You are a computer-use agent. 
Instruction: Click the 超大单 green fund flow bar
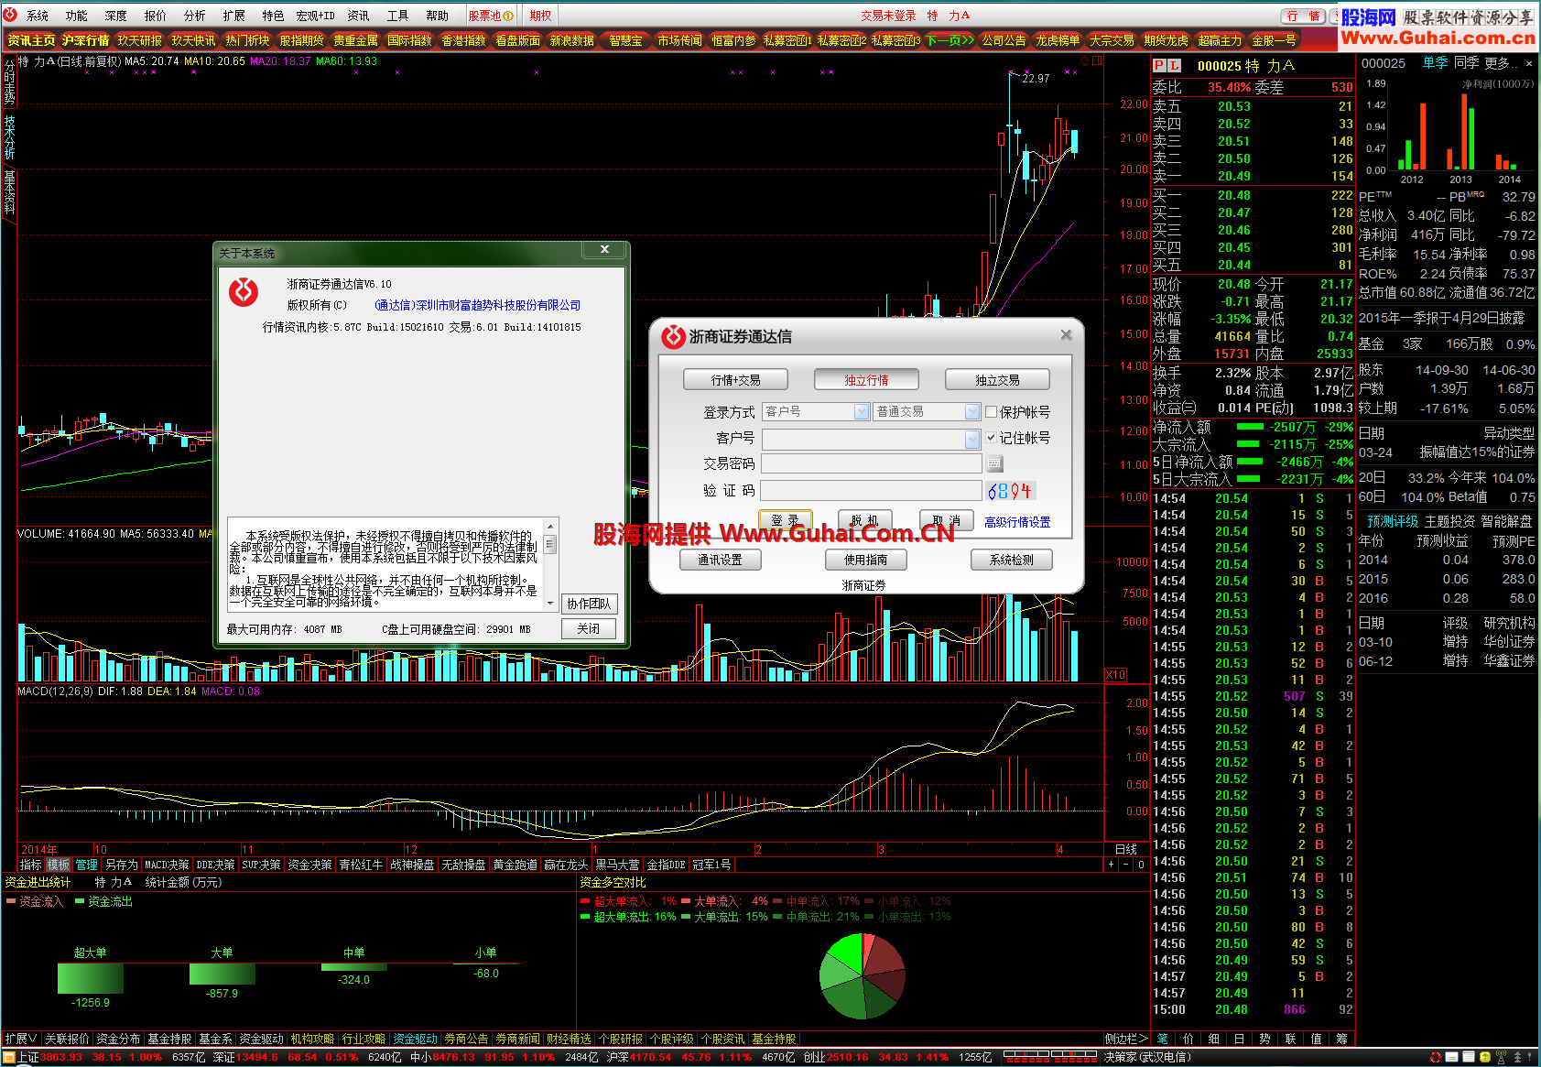pos(90,978)
